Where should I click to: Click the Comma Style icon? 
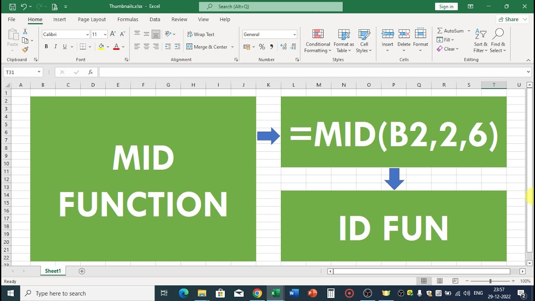pos(272,47)
